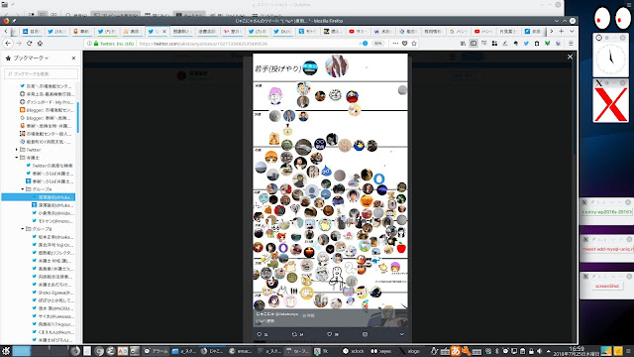This screenshot has height=357, width=634.
Task: Reply to the tweet via speech bubble icon
Action: [260, 334]
